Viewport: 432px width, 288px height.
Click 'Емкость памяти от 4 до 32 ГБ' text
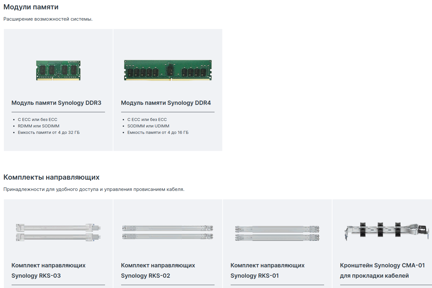tap(49, 133)
